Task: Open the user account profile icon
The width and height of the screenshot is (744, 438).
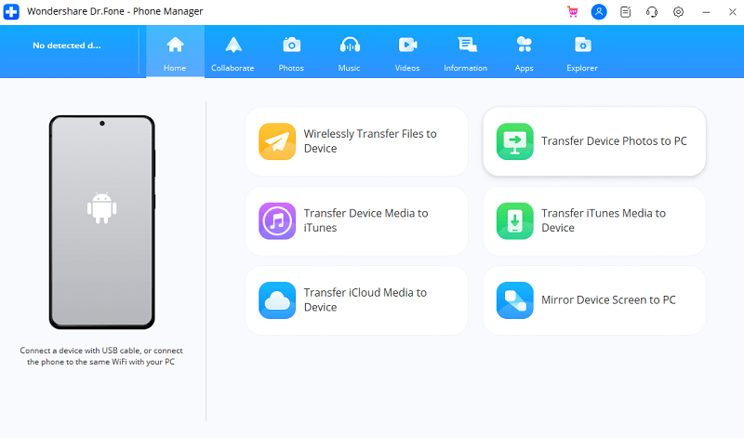Action: coord(599,12)
